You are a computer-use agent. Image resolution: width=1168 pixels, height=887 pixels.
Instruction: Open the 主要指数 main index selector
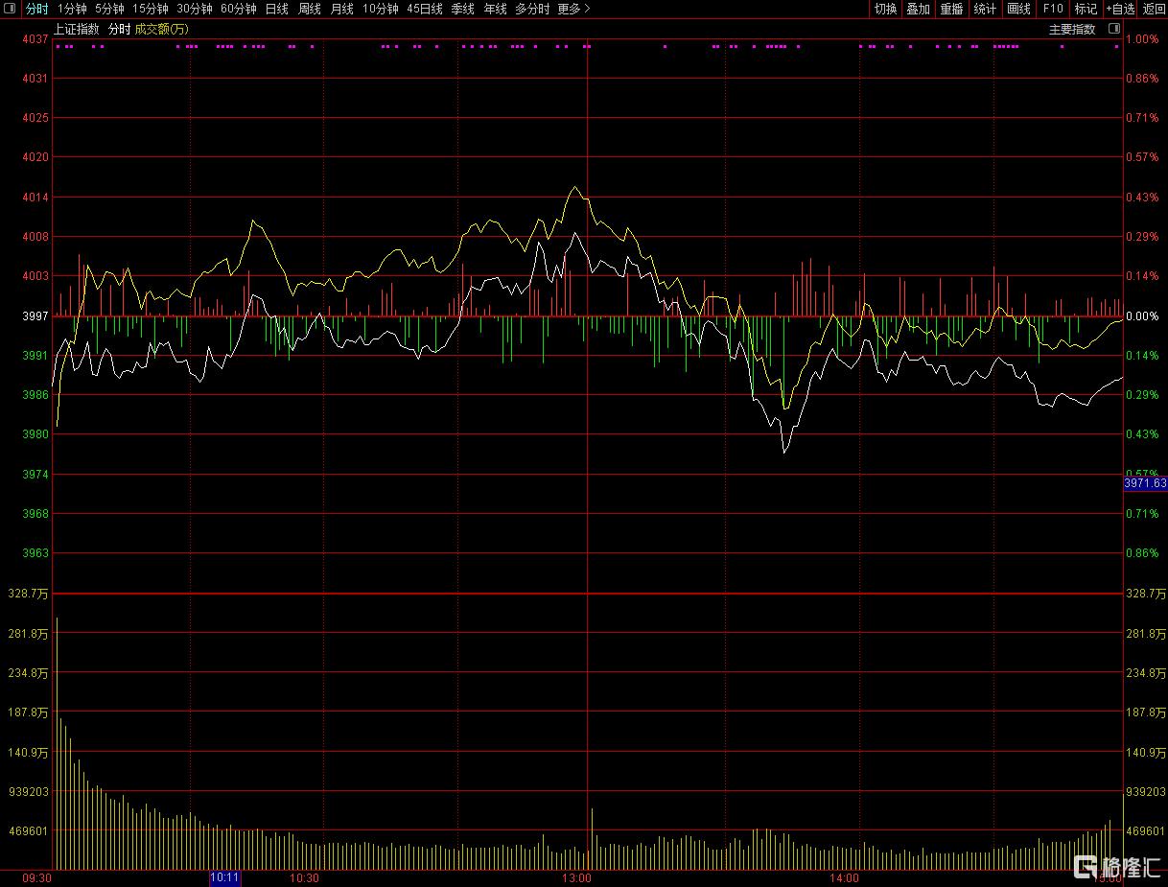[1071, 29]
